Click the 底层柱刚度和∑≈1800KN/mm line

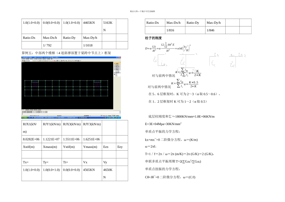(181, 116)
